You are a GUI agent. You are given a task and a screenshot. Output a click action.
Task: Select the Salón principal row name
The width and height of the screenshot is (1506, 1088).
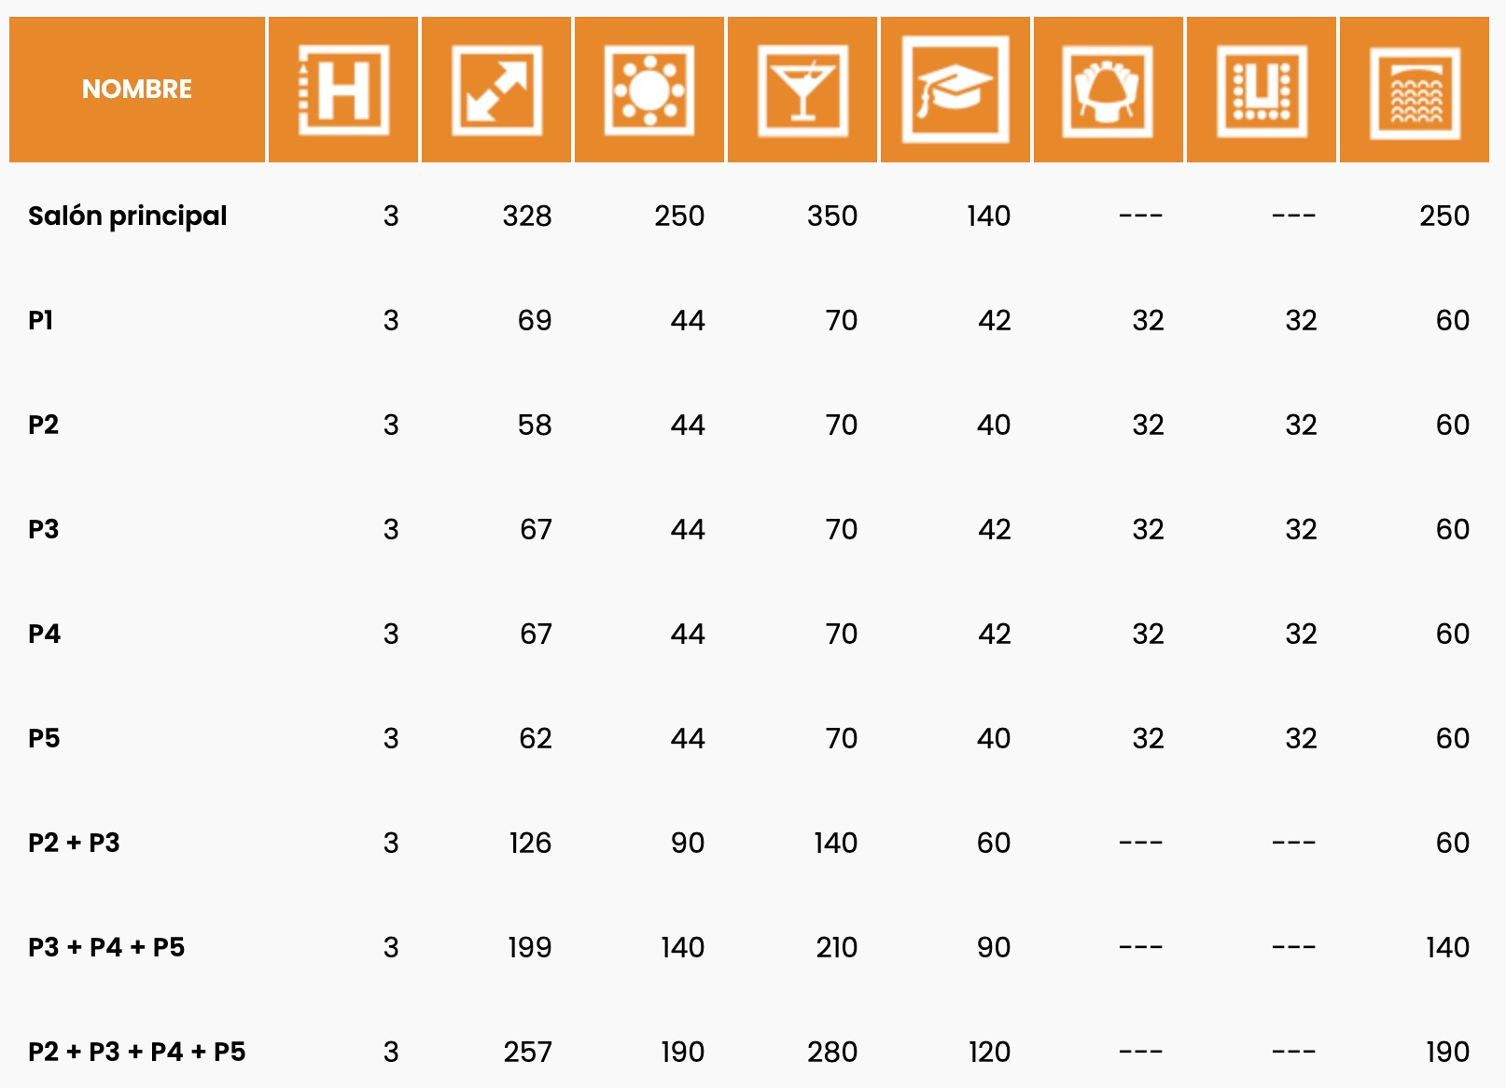coord(128,216)
